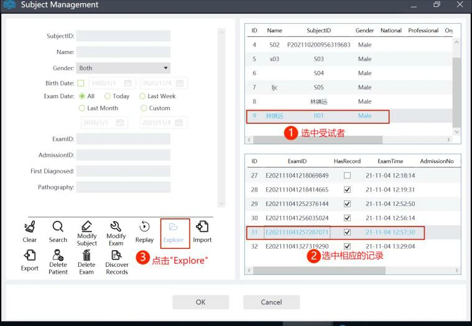Click the Delete Patient icon
Screen dimensions: 472x326
(x=58, y=256)
